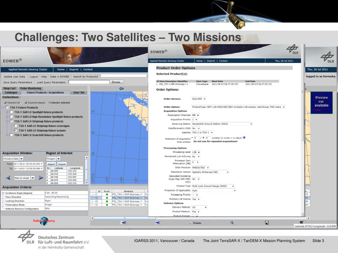Open the Delivery Method dropdown
This screenshot has height=253, width=338.
click(199, 208)
